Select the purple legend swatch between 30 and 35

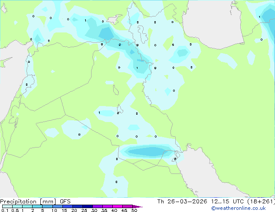(97, 206)
